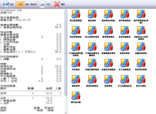Viewport: 156px width, 114px height.
Task: Open the 庫存流水帳 icon
Action: coord(76,97)
